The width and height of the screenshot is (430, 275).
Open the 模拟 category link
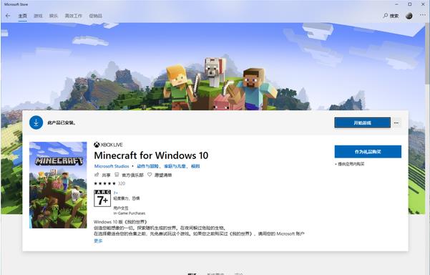(195, 166)
